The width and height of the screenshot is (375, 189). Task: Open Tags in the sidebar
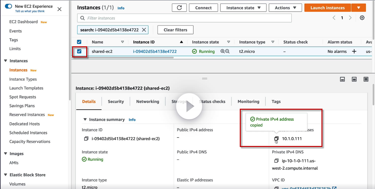pyautogui.click(x=14, y=40)
